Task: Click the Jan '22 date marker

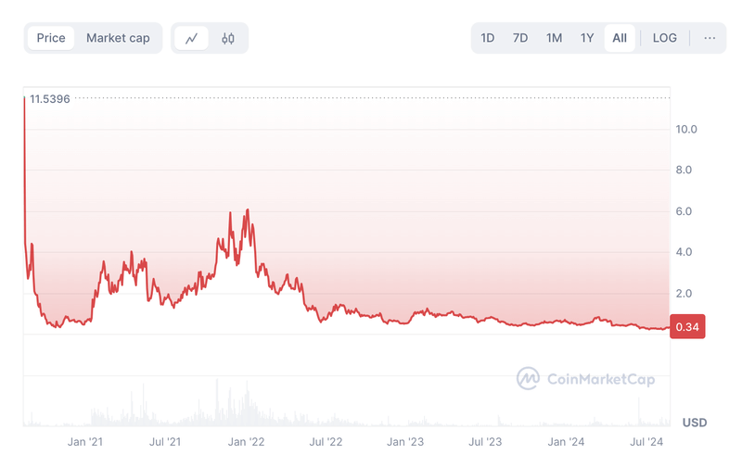Action: pos(247,443)
